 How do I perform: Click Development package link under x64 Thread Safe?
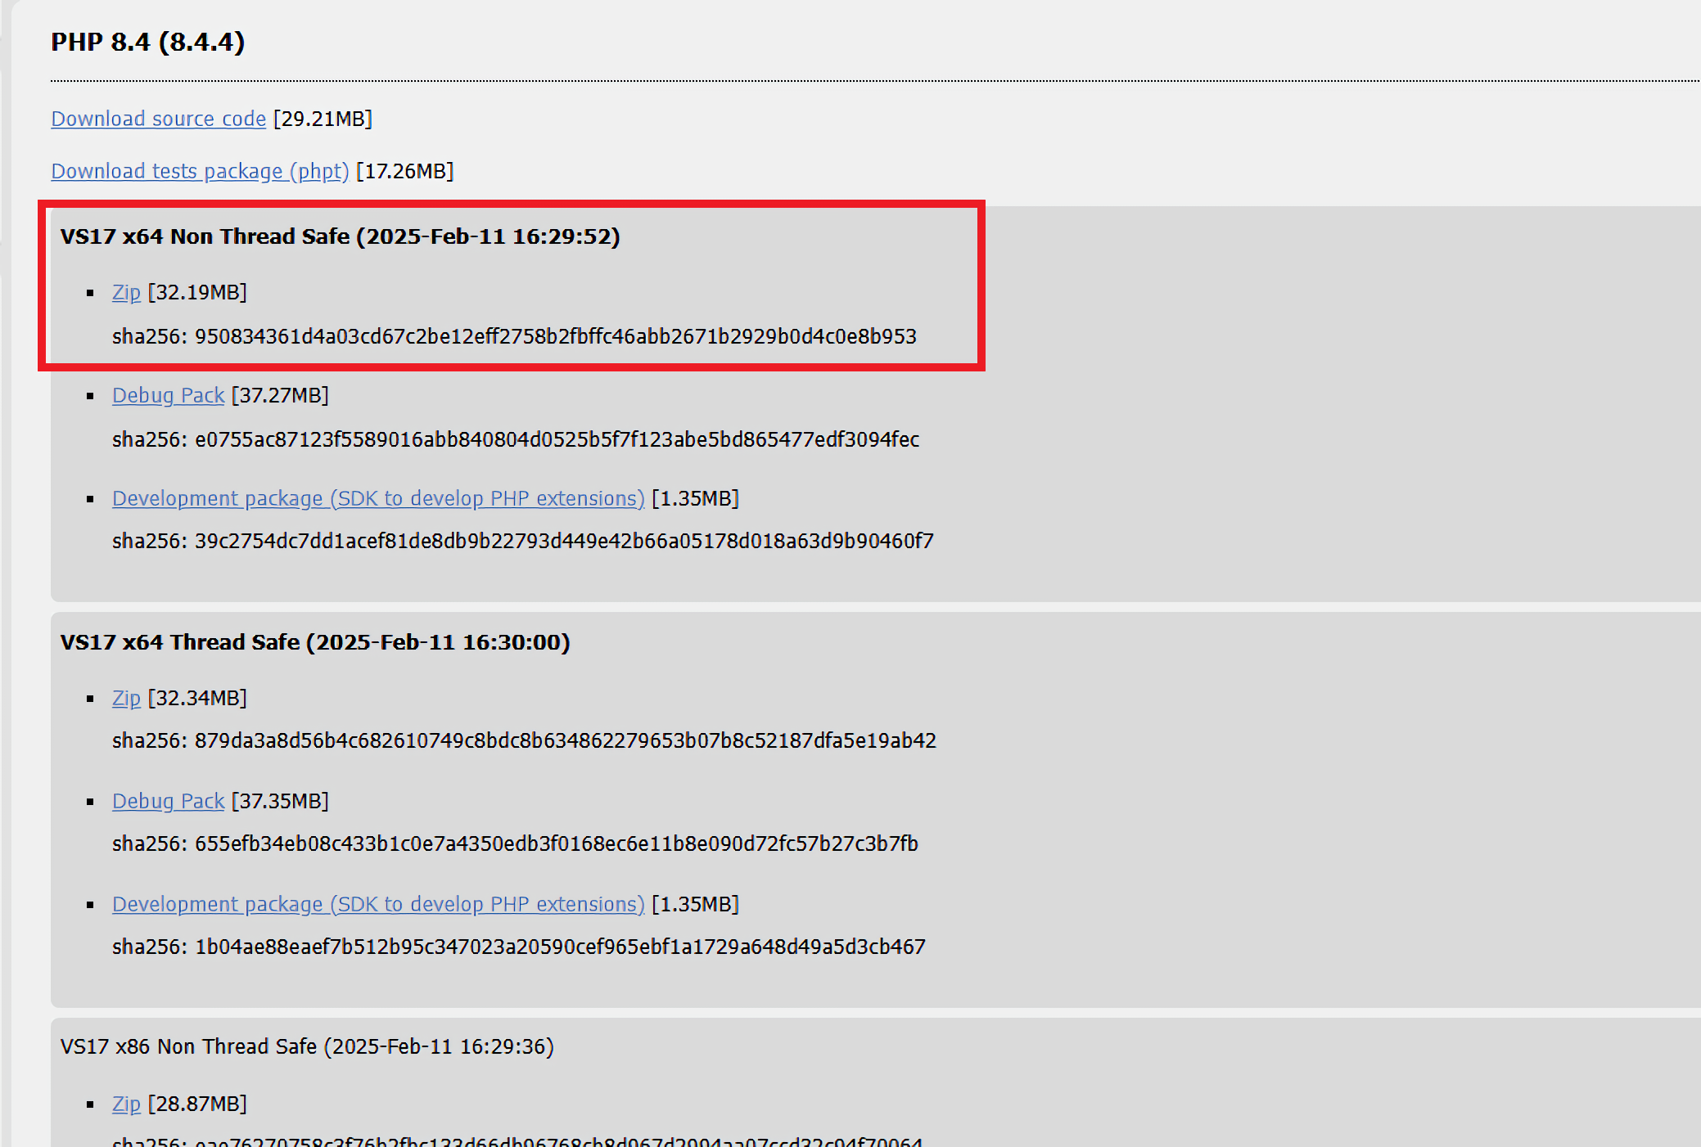click(378, 904)
